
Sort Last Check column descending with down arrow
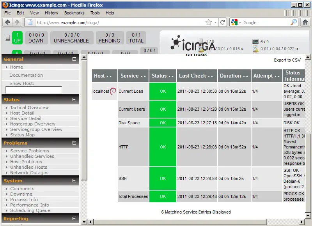coord(212,76)
